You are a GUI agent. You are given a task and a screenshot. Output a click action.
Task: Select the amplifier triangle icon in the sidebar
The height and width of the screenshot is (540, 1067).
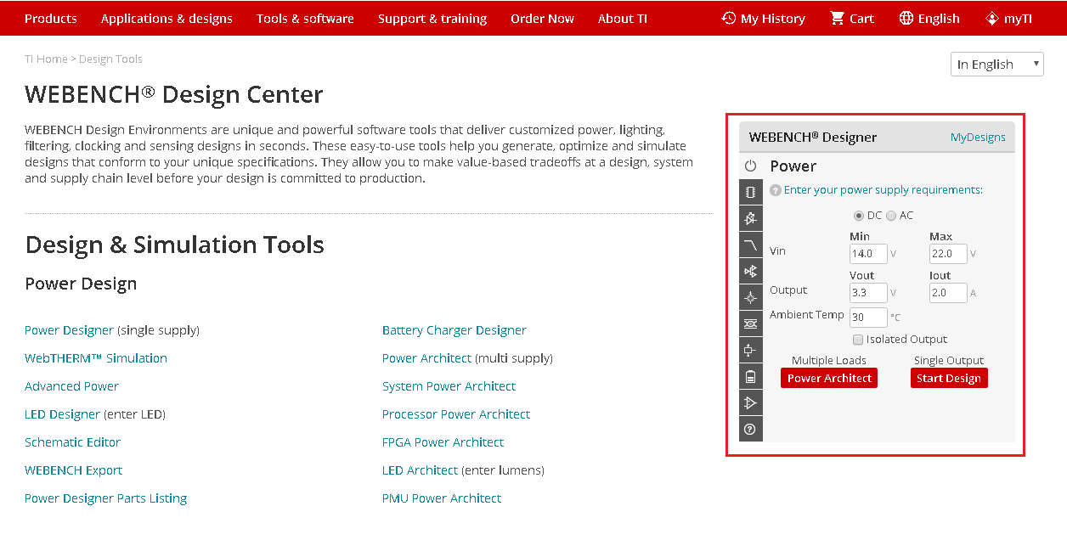pos(750,402)
